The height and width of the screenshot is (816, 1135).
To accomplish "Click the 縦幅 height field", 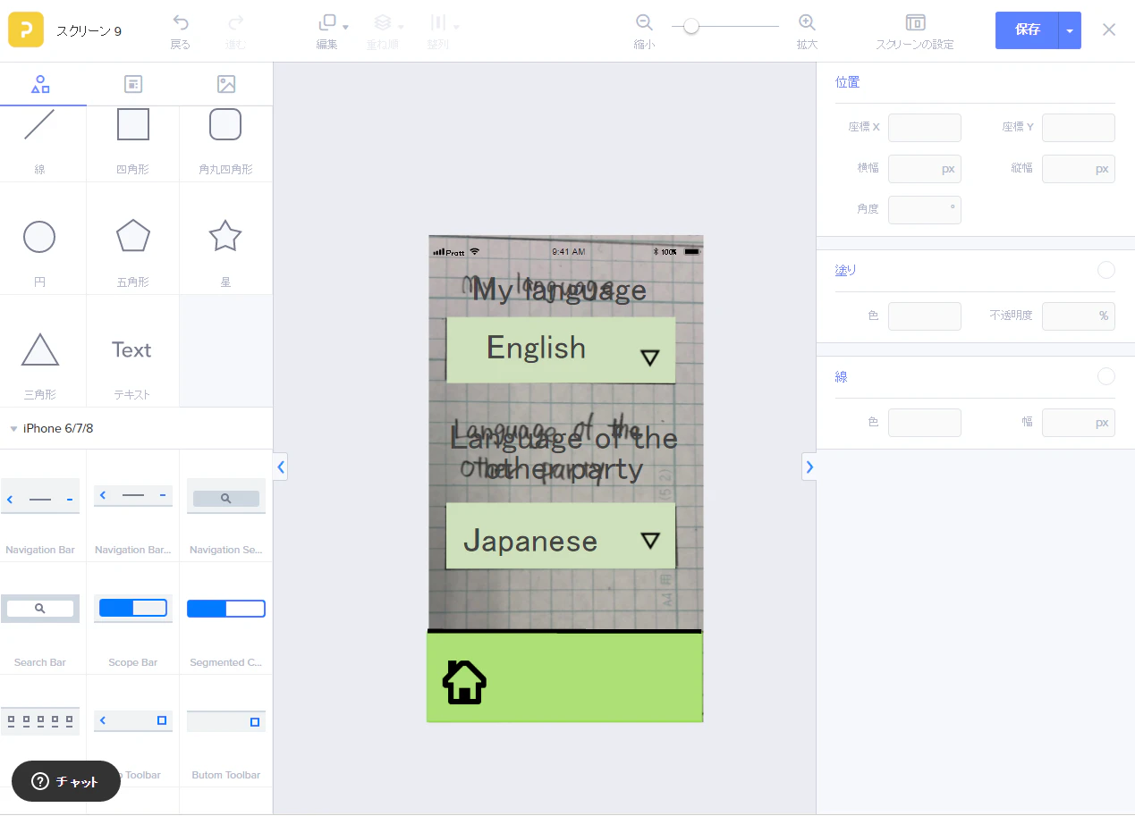I will click(x=1079, y=169).
